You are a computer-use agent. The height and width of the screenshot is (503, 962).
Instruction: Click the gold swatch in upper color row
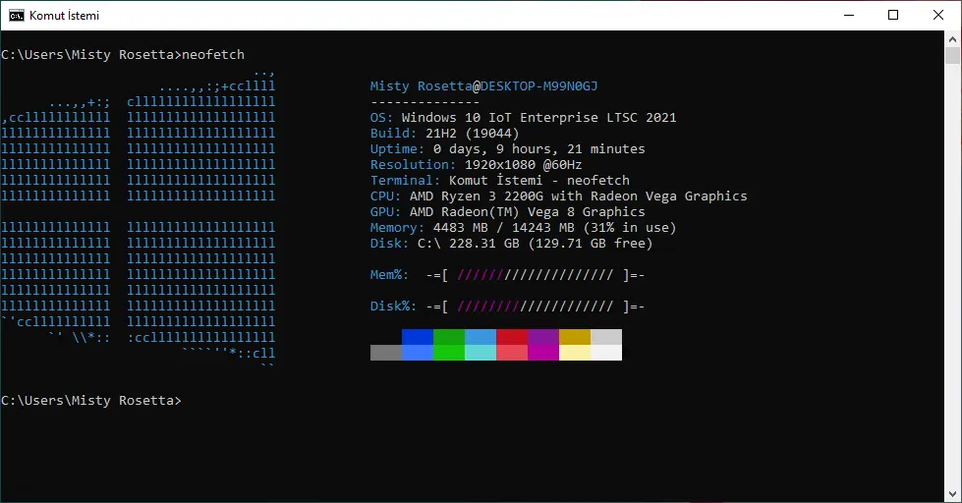[x=575, y=337]
